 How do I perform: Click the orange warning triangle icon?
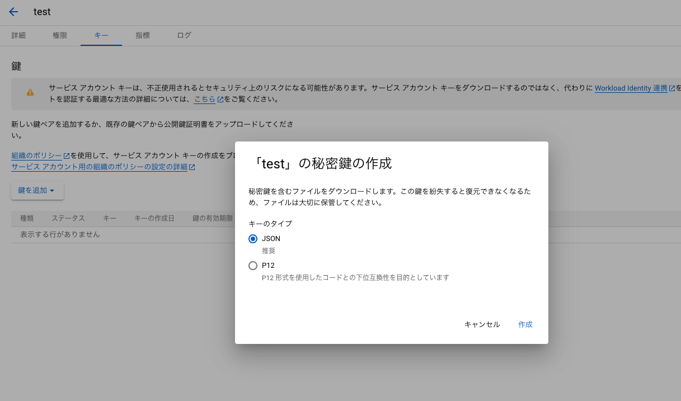click(x=30, y=92)
